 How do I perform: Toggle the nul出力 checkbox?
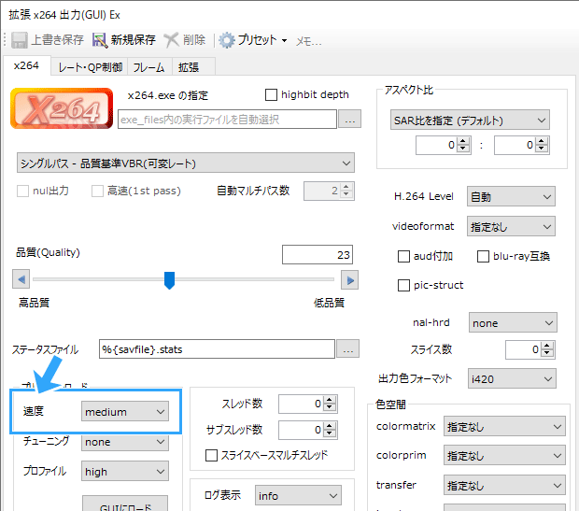tap(23, 191)
